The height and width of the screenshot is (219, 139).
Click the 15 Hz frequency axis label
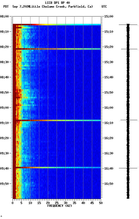[x=39, y=203]
